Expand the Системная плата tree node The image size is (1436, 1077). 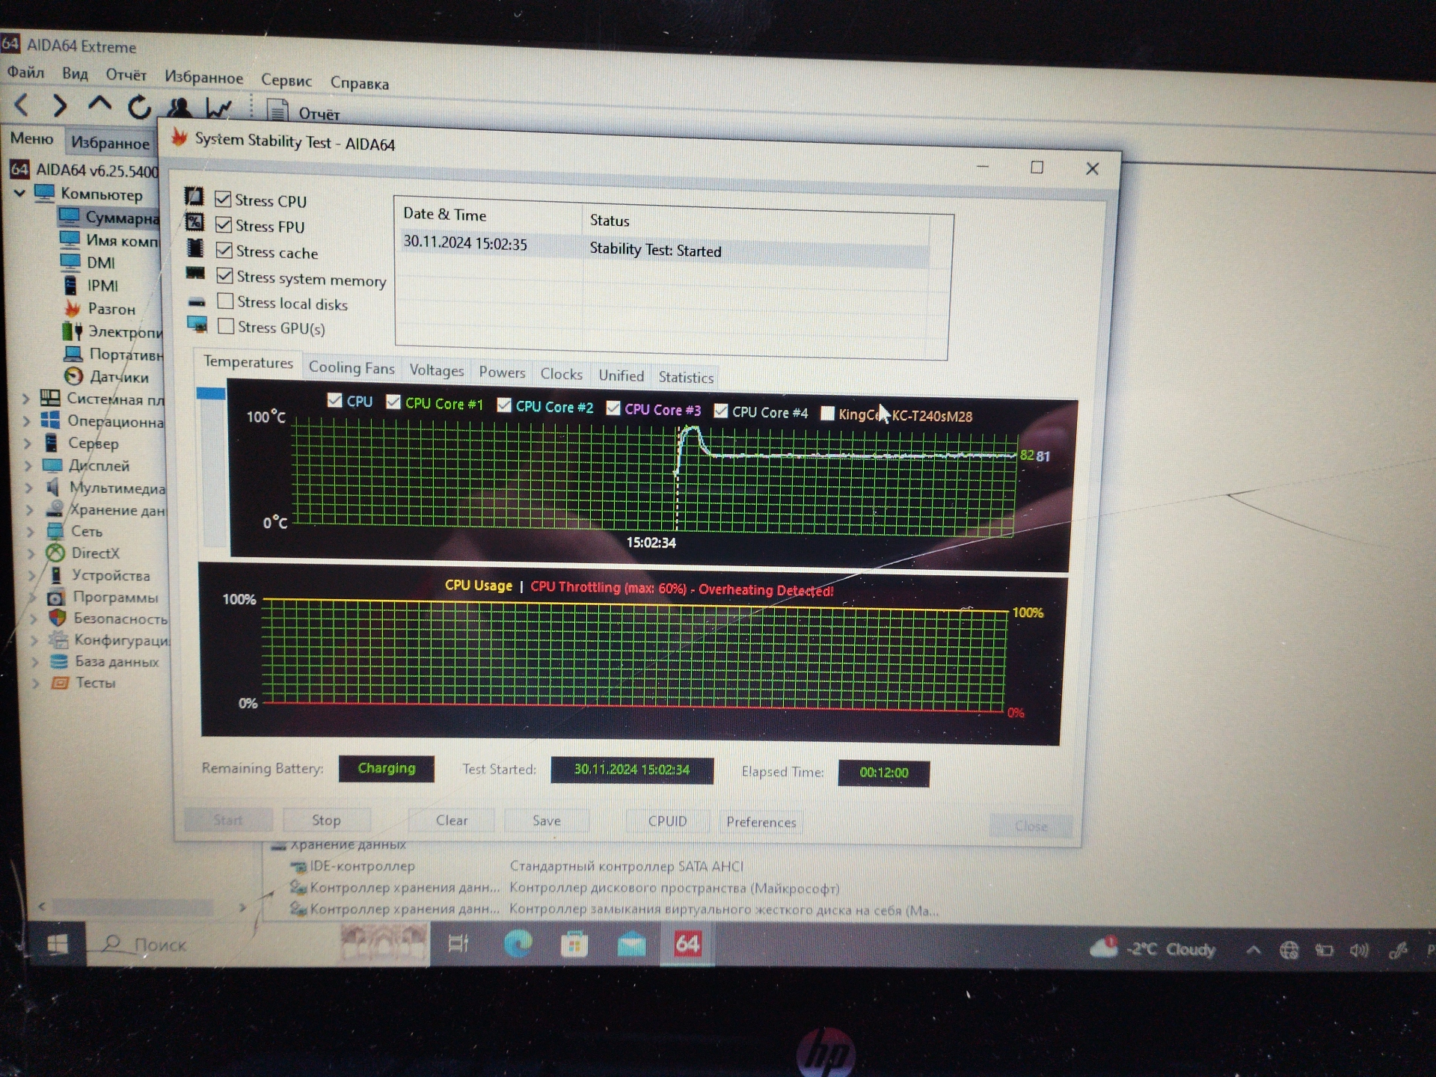(x=25, y=399)
